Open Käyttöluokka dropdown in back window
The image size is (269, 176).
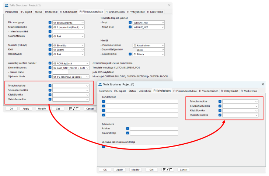pyautogui.click(x=71, y=95)
